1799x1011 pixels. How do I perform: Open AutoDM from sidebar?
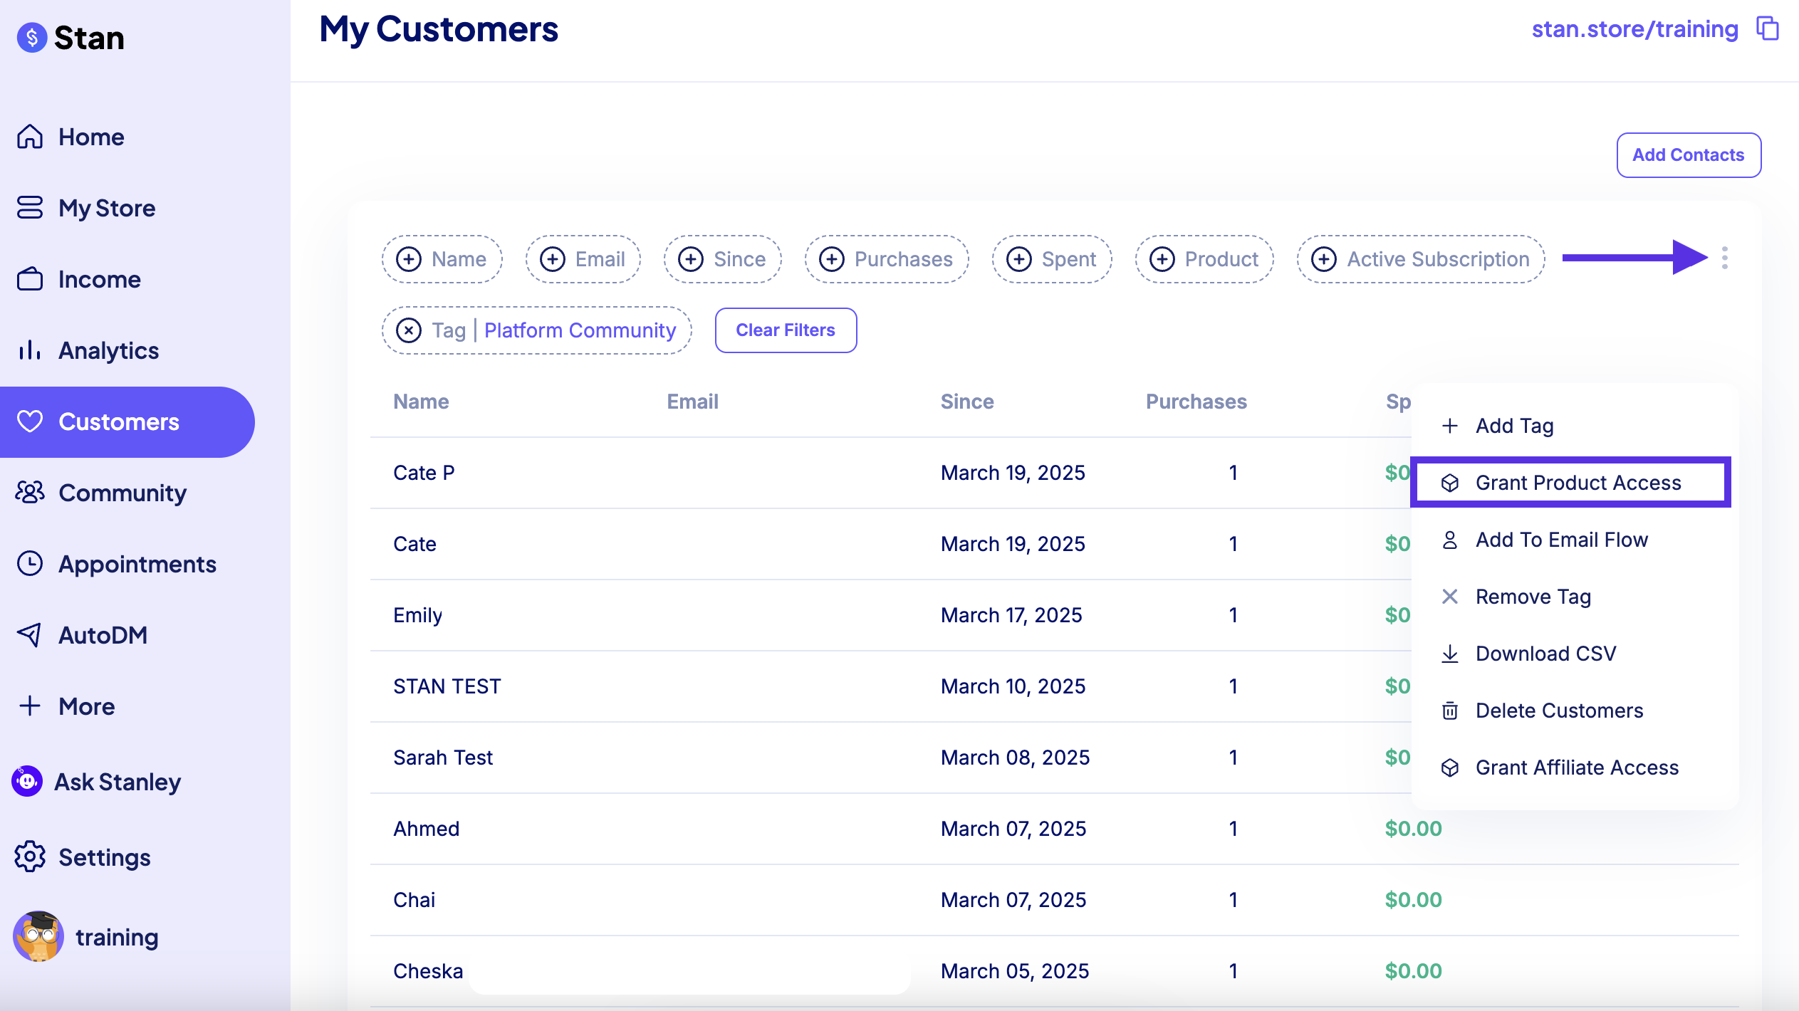click(x=81, y=635)
